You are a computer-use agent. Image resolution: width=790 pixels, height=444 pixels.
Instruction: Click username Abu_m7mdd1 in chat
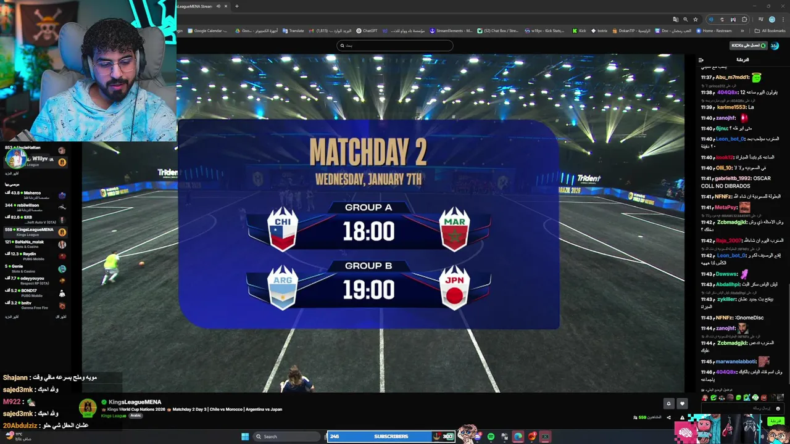(733, 77)
